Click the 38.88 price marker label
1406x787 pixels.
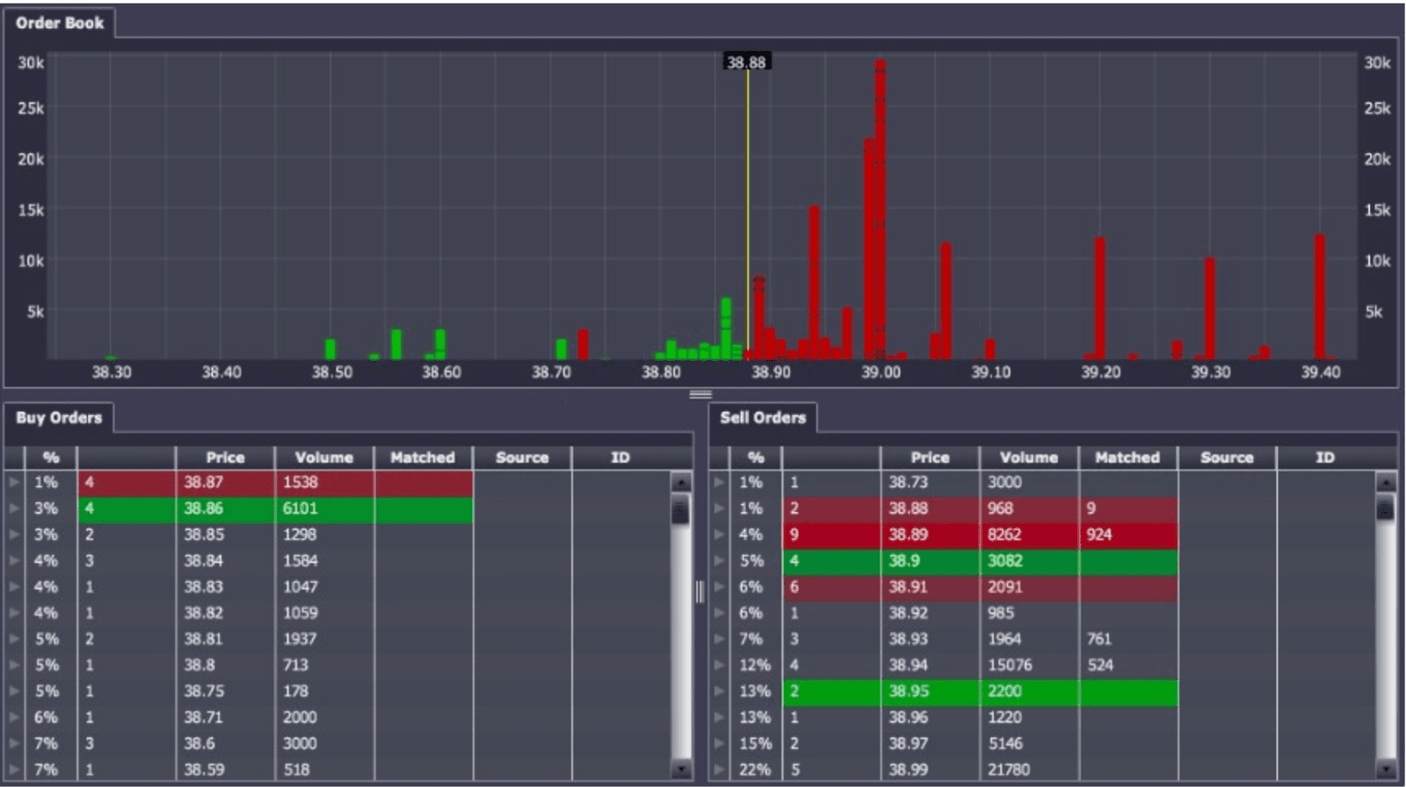click(x=746, y=62)
